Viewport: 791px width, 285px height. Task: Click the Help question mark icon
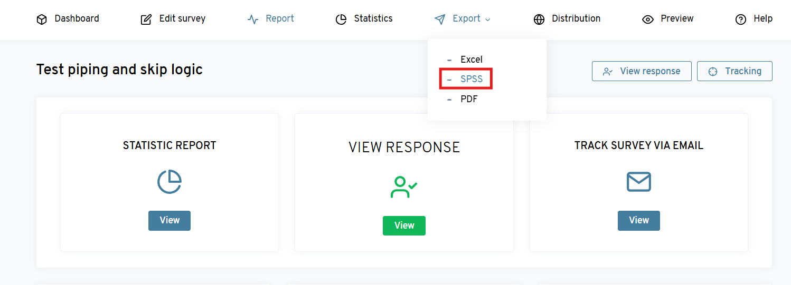click(x=741, y=19)
